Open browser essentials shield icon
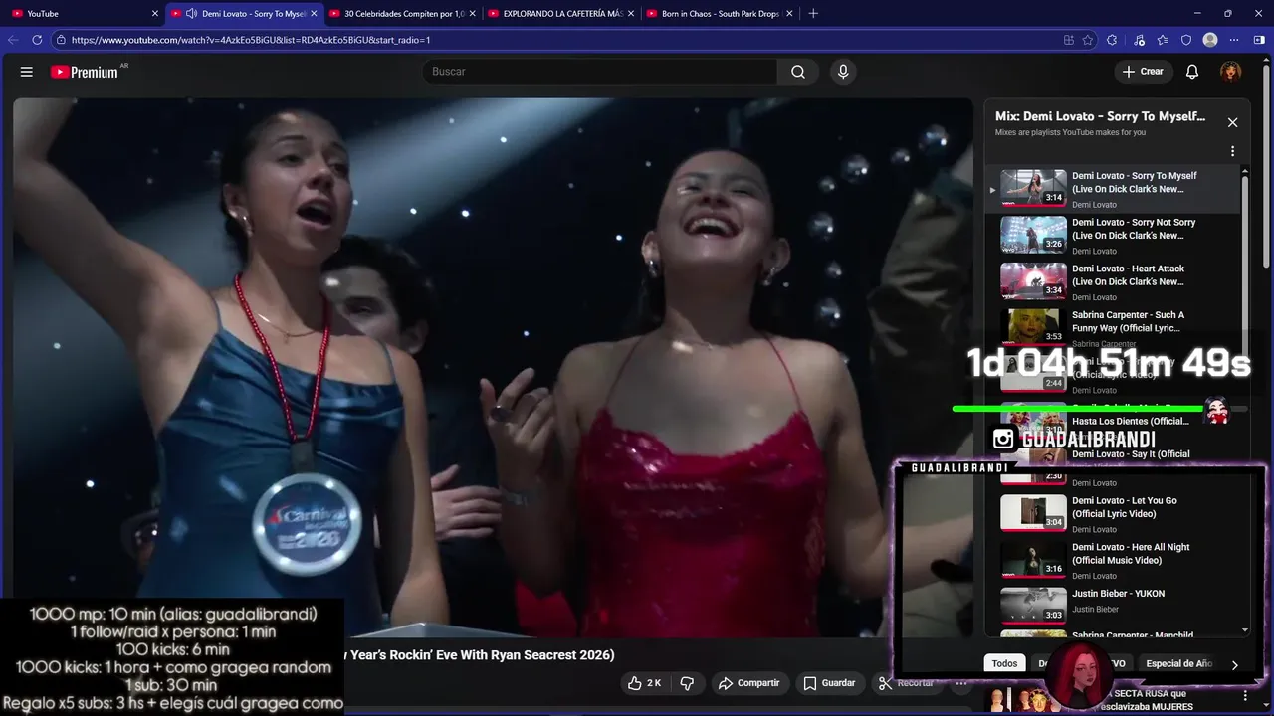Image resolution: width=1274 pixels, height=716 pixels. tap(1186, 40)
